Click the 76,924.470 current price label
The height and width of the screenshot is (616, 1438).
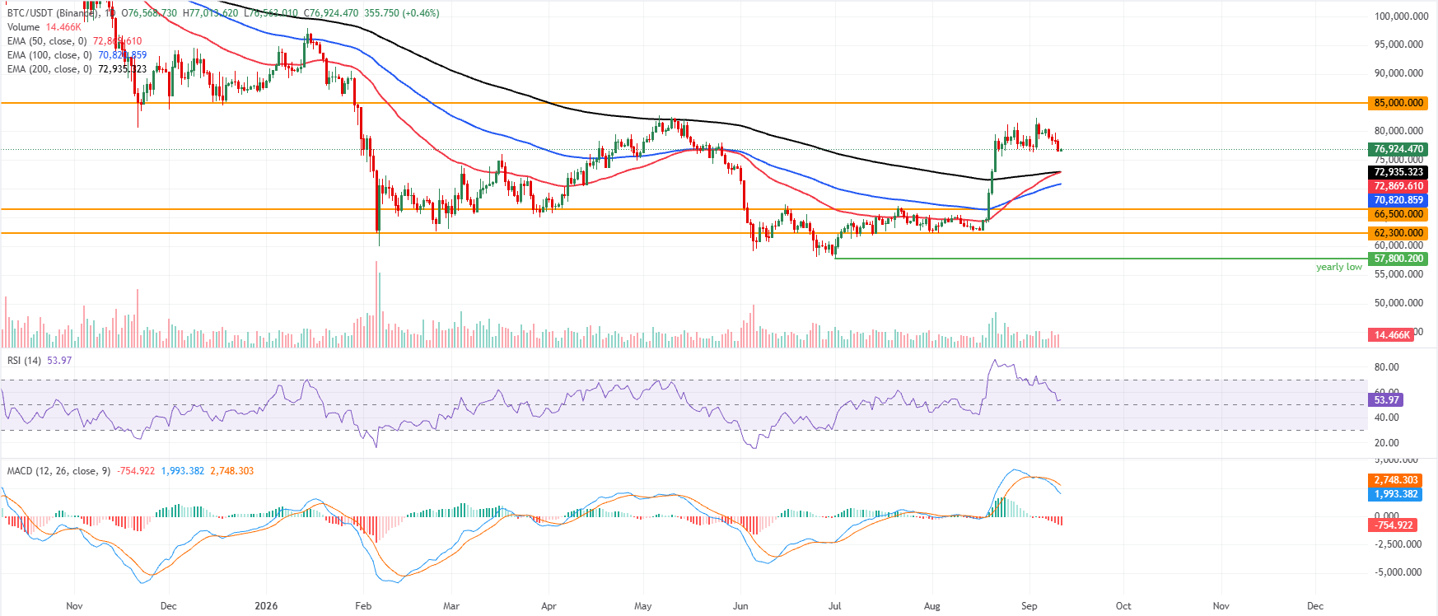[x=1398, y=149]
